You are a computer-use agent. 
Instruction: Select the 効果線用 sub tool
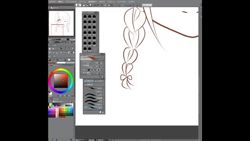(93, 98)
